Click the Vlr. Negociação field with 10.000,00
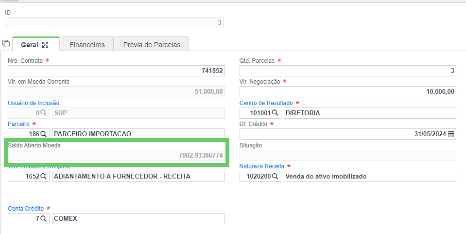This screenshot has width=466, height=234. coord(348,91)
